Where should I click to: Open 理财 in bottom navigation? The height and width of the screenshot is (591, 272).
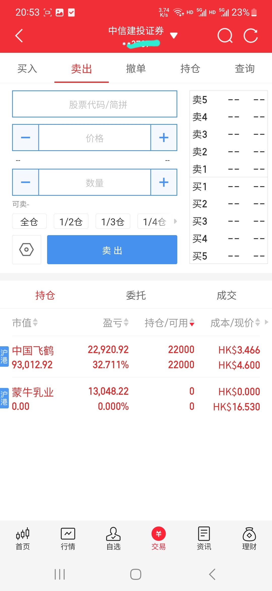(x=249, y=539)
